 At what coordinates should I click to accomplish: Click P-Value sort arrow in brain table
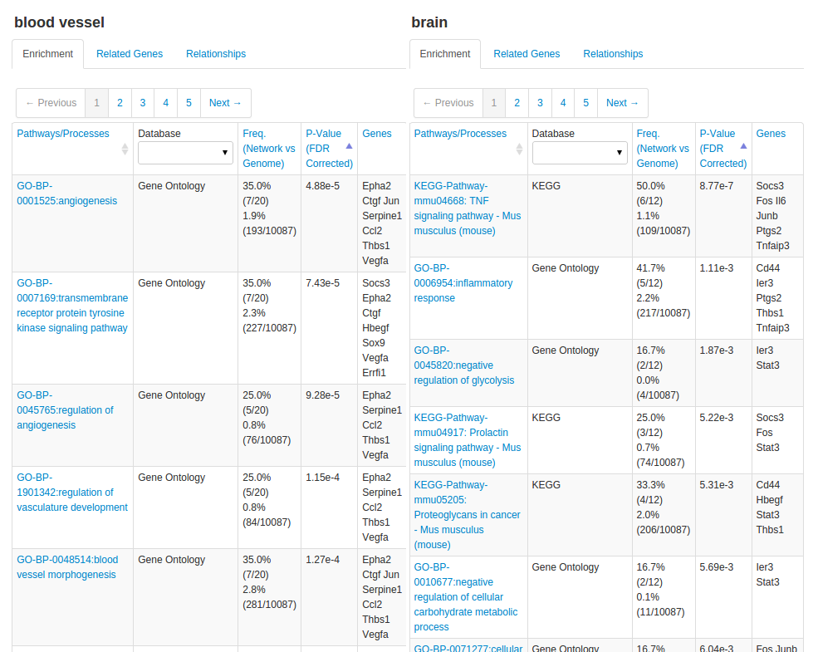pyautogui.click(x=743, y=145)
